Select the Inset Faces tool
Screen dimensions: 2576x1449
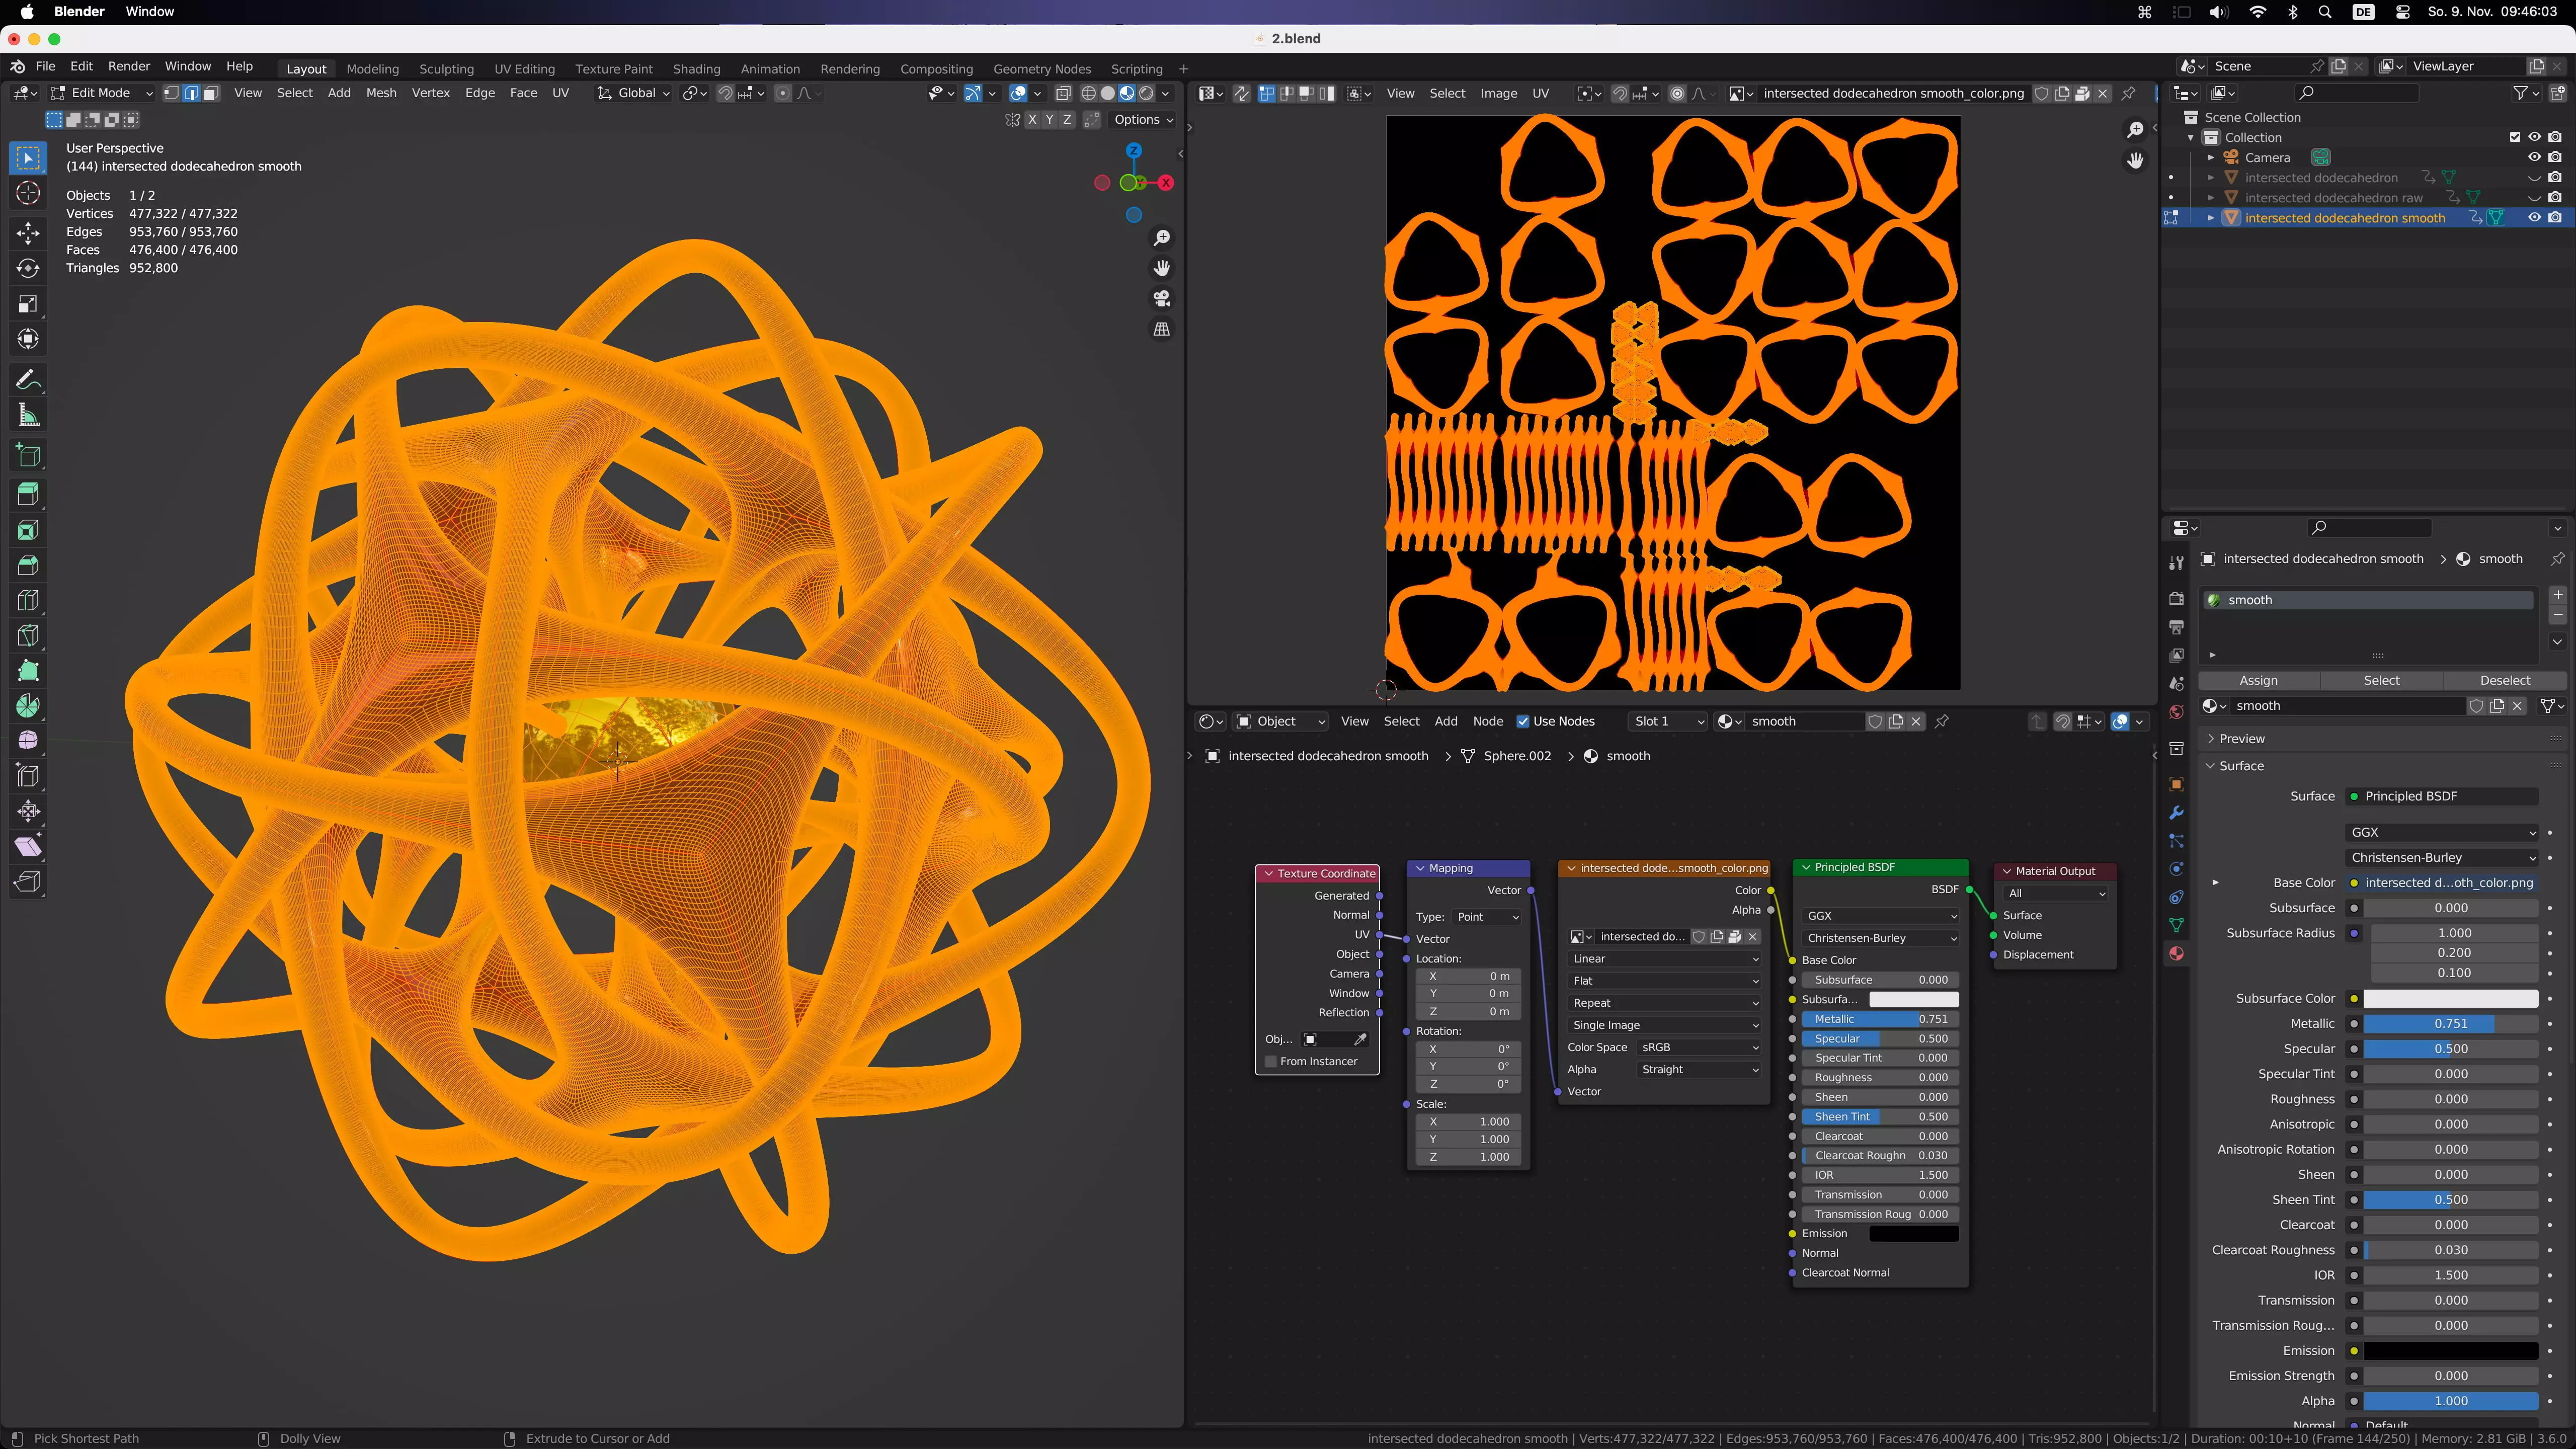point(28,530)
